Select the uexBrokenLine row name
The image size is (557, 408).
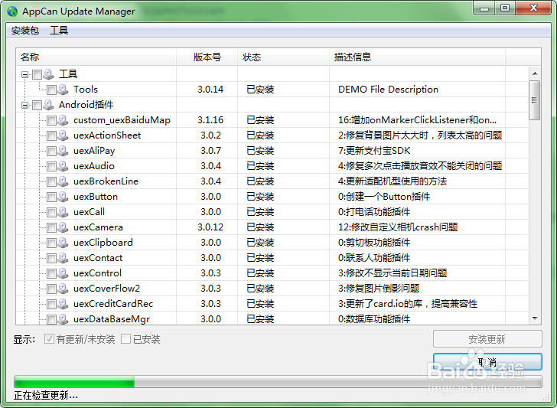(x=106, y=181)
